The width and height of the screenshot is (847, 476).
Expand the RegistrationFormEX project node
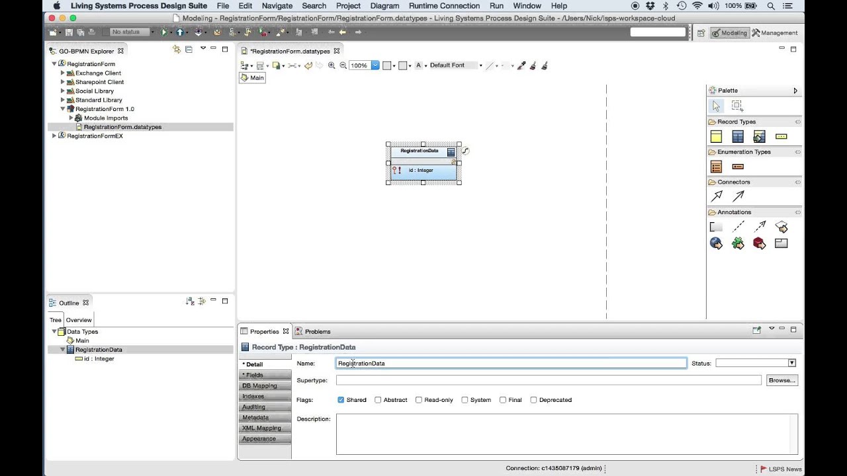click(x=54, y=136)
